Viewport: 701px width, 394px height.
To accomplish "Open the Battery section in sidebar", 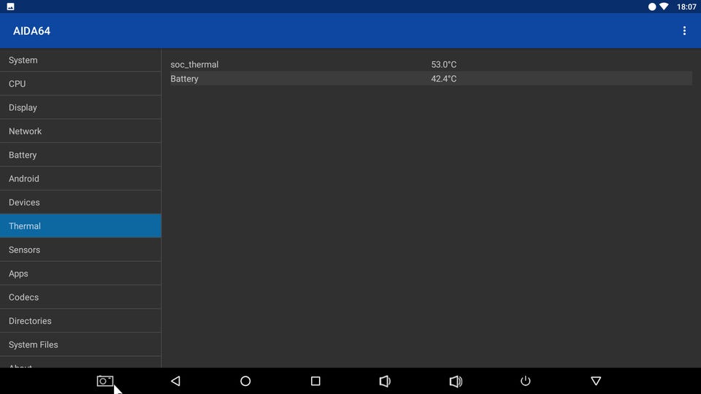I will click(x=80, y=155).
